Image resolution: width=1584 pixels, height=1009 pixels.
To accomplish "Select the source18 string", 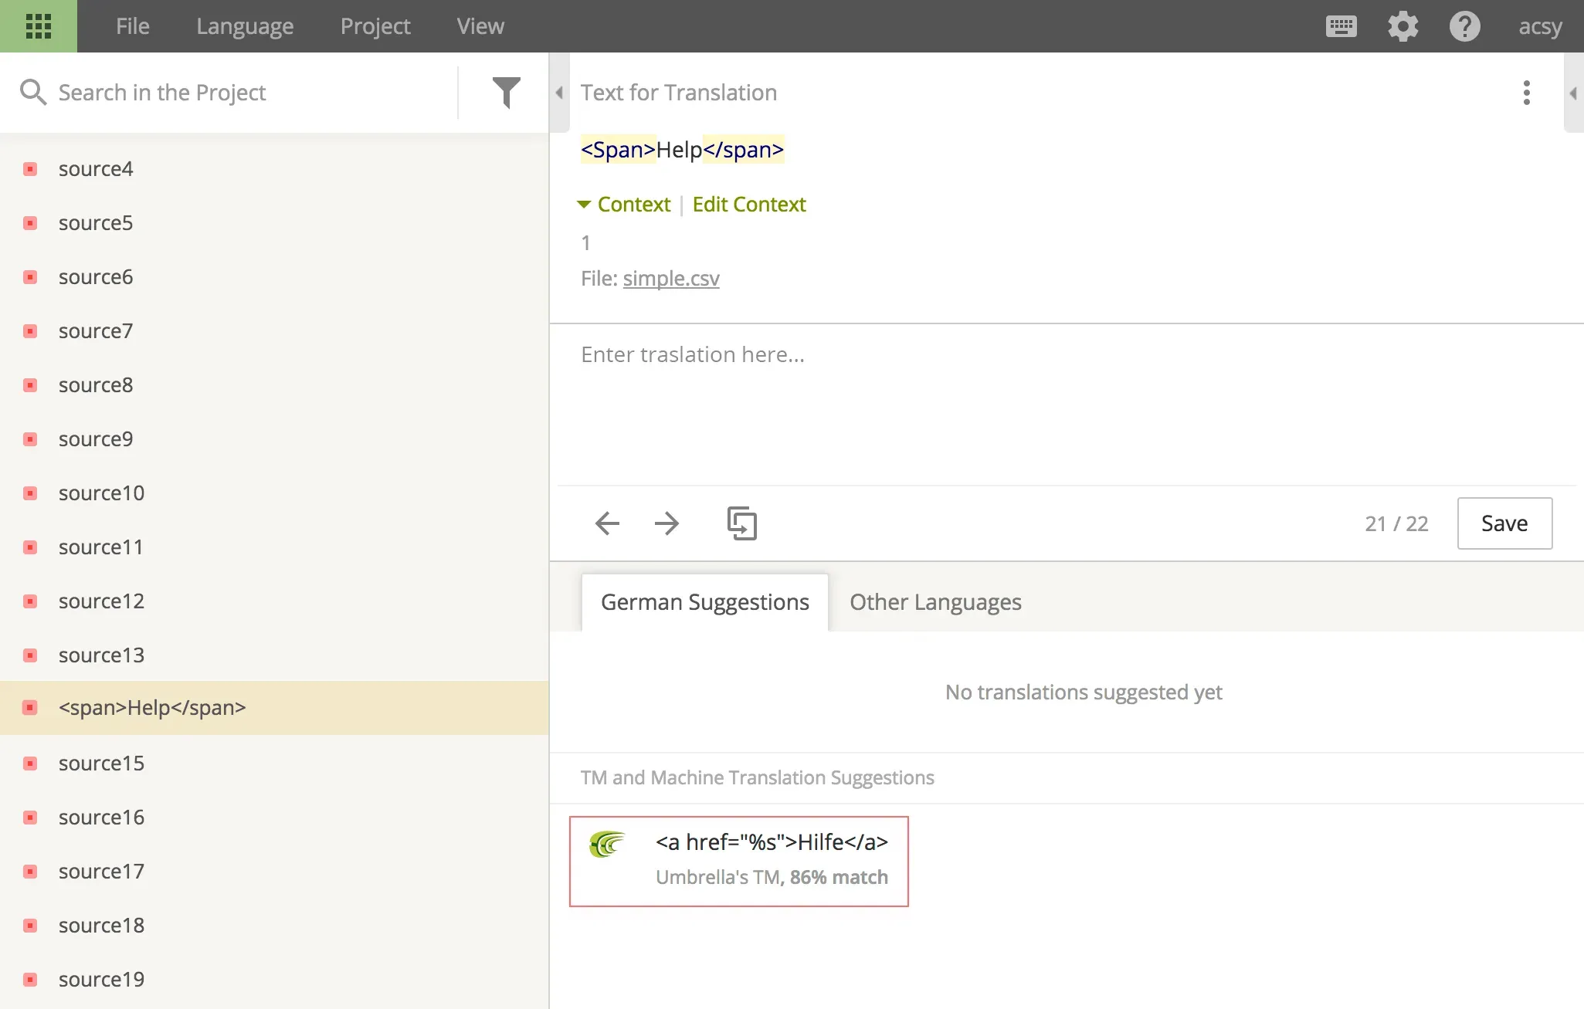I will click(x=274, y=925).
